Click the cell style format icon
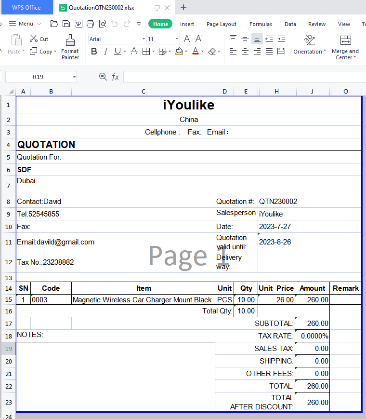The width and height of the screenshot is (366, 419). click(162, 51)
